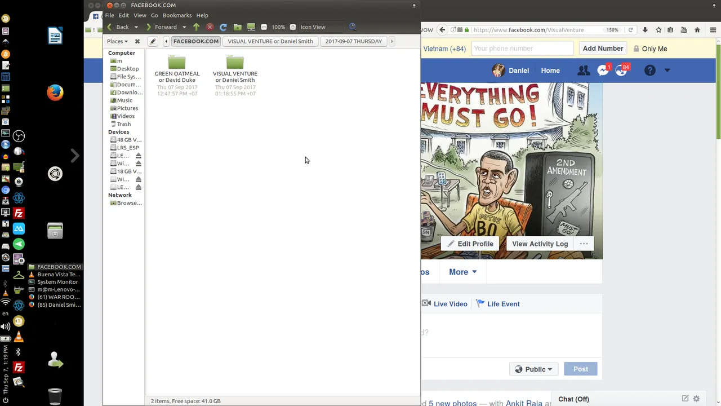Open 18 GB Volume device in sidebar
The image size is (721, 406).
[x=126, y=171]
